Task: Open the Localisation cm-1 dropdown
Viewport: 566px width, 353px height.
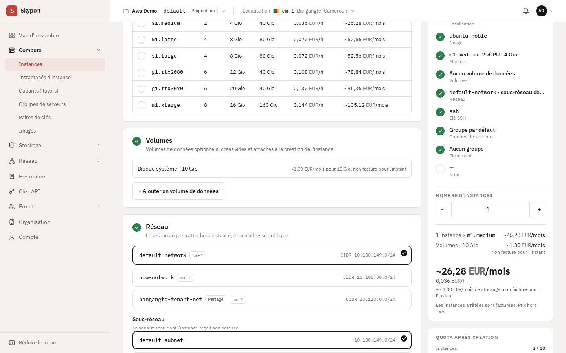Action: pyautogui.click(x=298, y=11)
